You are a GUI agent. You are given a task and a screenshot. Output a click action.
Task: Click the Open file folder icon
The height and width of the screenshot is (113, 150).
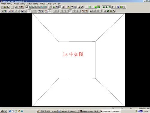coord(5,7)
